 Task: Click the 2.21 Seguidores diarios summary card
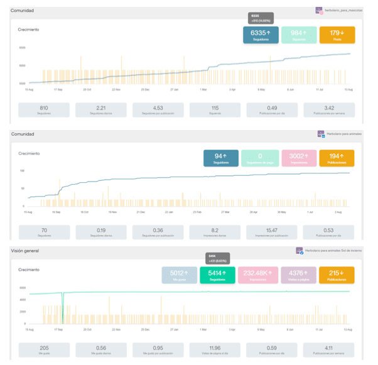click(101, 110)
